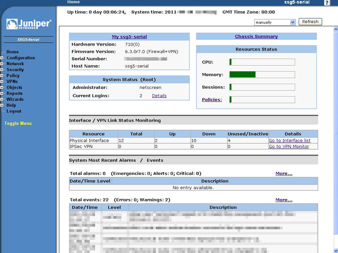Click the Toggle Menu link
The image size is (338, 253).
tap(18, 123)
